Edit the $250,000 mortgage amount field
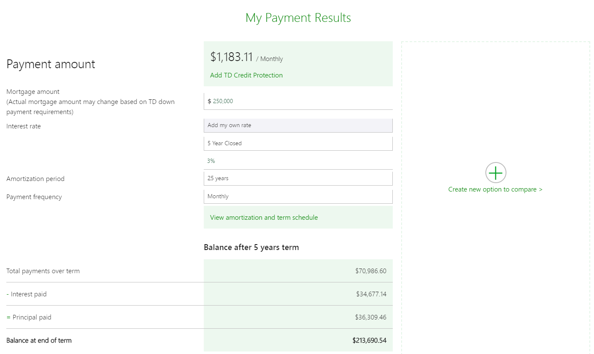Viewport: 594px width, 354px height. click(x=298, y=101)
